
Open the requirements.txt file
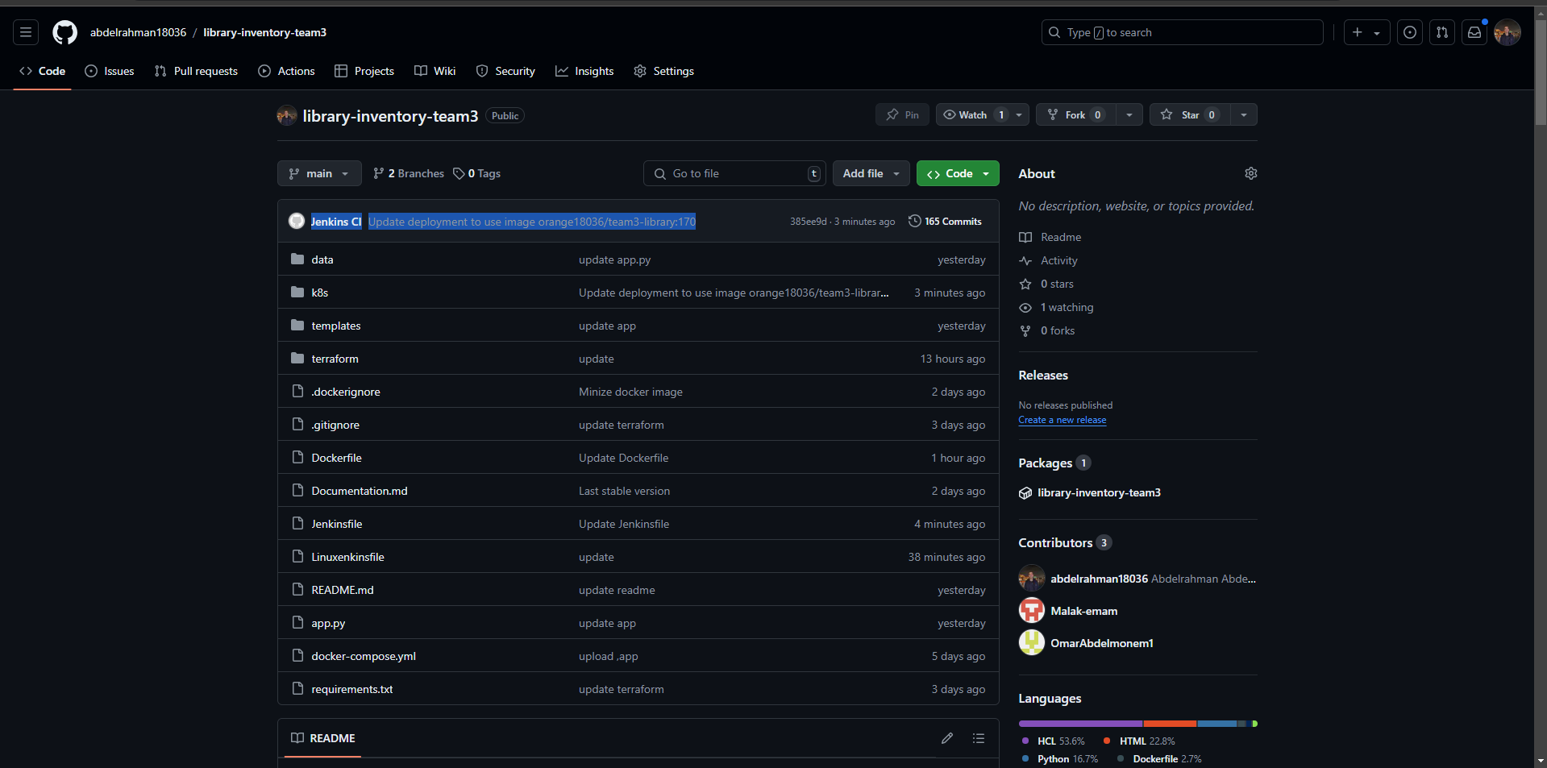point(352,689)
